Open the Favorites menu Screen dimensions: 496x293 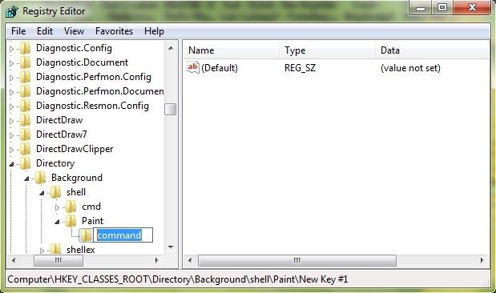(114, 31)
